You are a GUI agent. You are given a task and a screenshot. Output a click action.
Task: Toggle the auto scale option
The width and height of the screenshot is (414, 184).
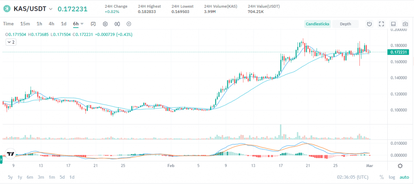[x=404, y=177]
